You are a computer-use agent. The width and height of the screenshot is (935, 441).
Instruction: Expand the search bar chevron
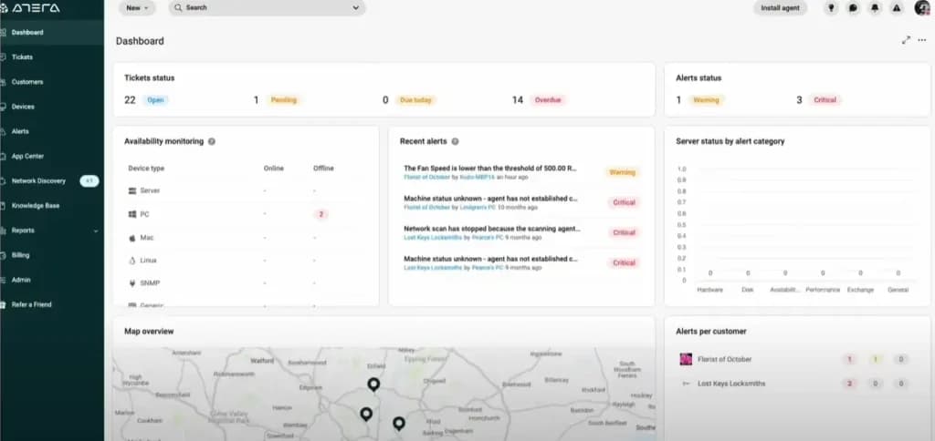tap(356, 7)
